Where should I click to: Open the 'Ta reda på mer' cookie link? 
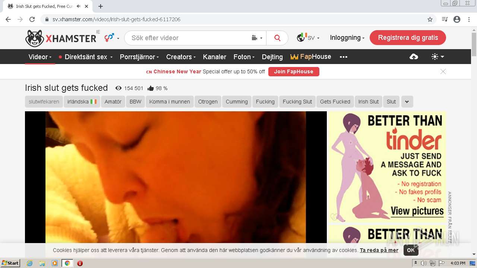coord(379,250)
